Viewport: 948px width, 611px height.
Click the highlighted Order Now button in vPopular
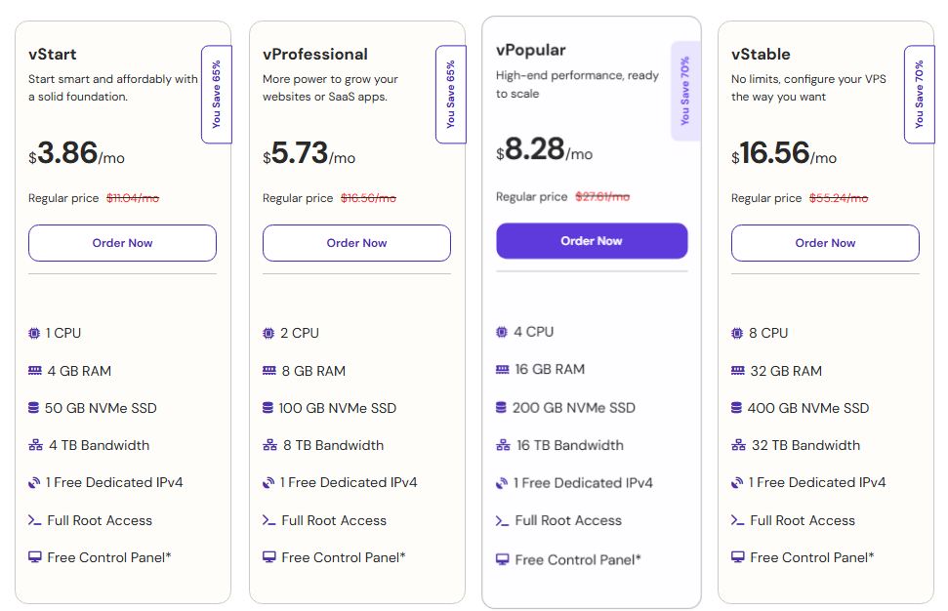point(591,240)
